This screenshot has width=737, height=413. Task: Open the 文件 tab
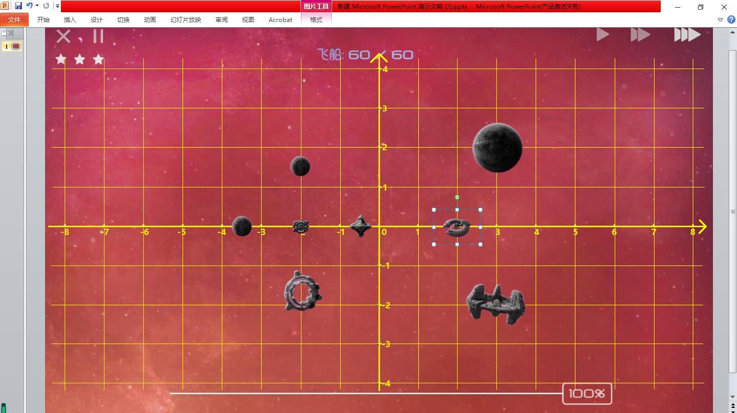coord(14,20)
